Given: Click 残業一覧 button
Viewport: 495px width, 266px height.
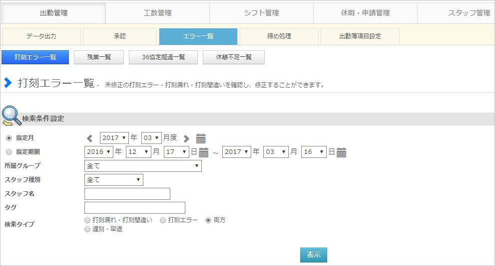Looking at the screenshot, I should 99,57.
